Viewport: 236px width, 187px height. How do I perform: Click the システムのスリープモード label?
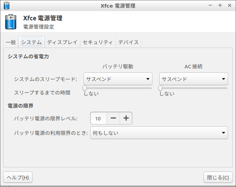[46, 79]
